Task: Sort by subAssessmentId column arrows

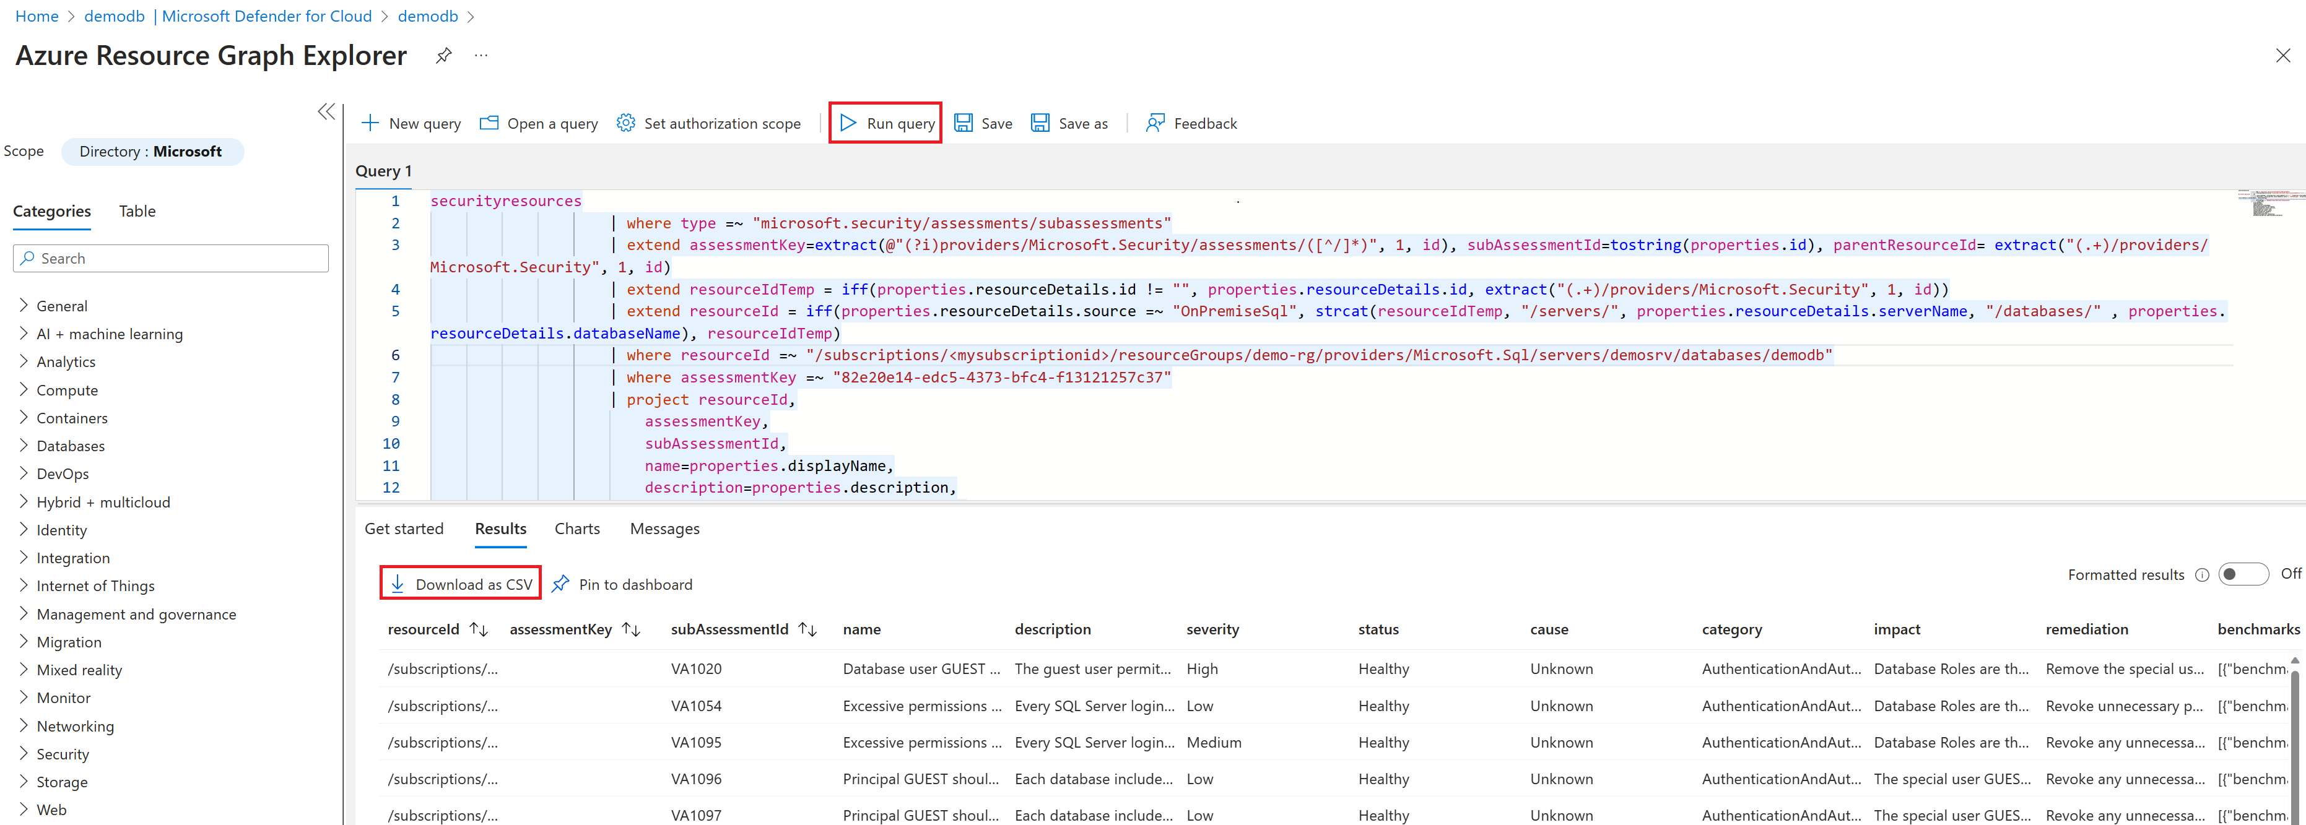Action: [807, 630]
